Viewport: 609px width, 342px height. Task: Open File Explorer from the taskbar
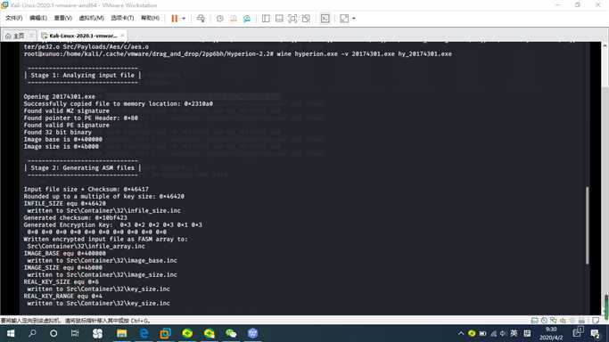(122, 333)
